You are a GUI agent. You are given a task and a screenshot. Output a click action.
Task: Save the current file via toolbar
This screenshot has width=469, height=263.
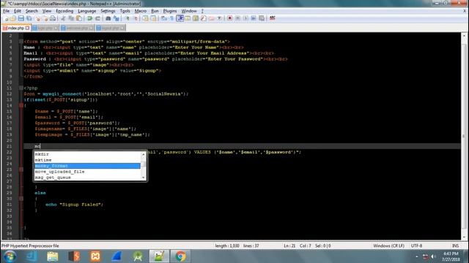click(x=21, y=18)
